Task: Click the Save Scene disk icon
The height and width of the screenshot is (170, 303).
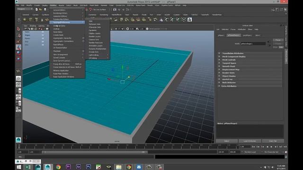Action: click(x=45, y=9)
